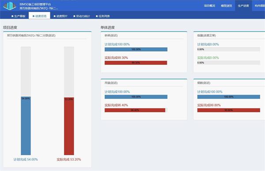The image size is (265, 171).
Task: Click bookmark icon beside 劳动力统计 tab
Action: pyautogui.click(x=74, y=16)
